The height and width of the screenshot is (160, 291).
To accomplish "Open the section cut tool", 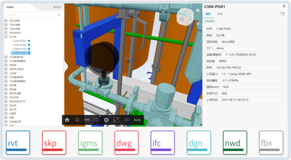I will point(97,120).
